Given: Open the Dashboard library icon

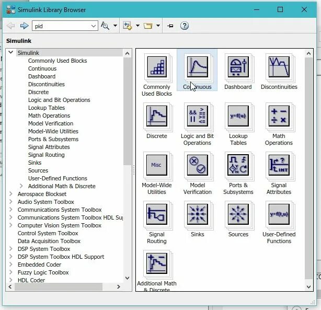Looking at the screenshot, I should click(x=238, y=67).
